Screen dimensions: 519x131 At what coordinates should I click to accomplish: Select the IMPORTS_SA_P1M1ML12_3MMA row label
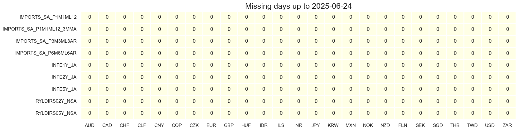point(40,29)
